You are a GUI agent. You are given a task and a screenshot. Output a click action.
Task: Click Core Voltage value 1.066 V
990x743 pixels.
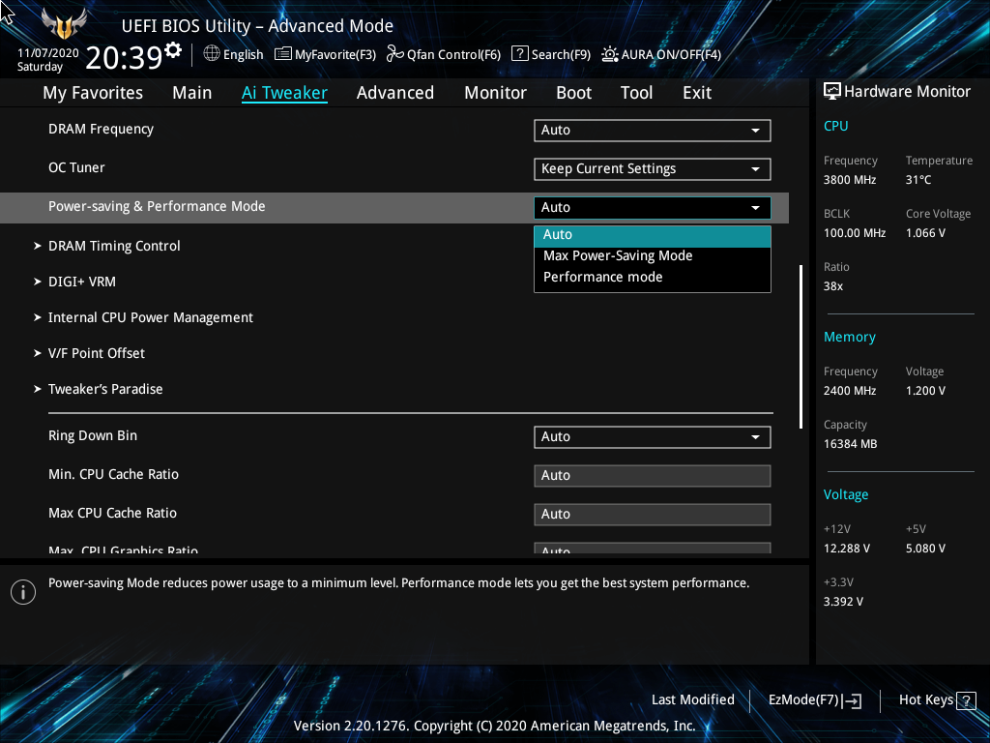925,233
